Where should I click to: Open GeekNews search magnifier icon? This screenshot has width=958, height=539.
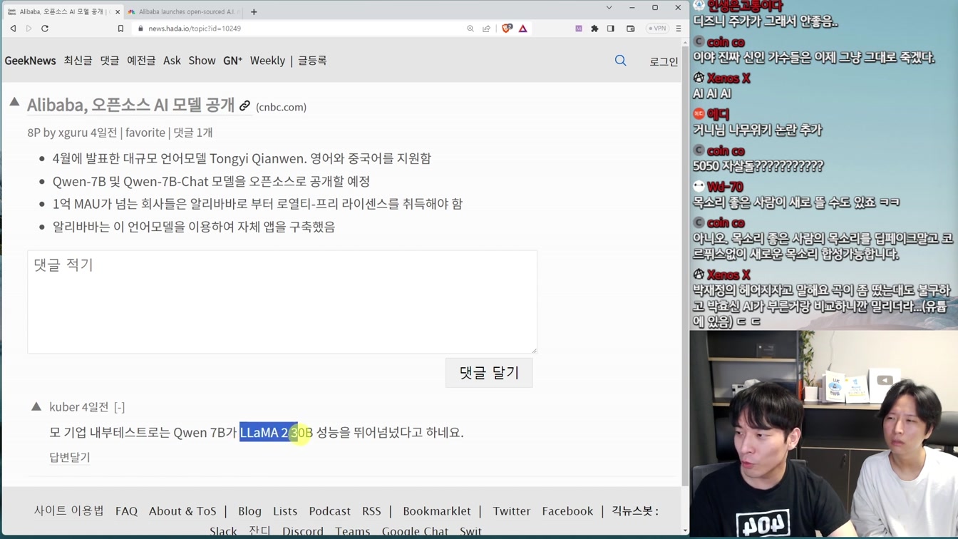(x=621, y=61)
